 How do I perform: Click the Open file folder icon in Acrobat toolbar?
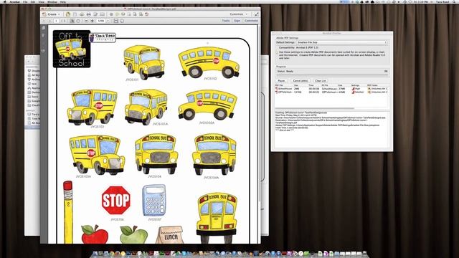68,14
